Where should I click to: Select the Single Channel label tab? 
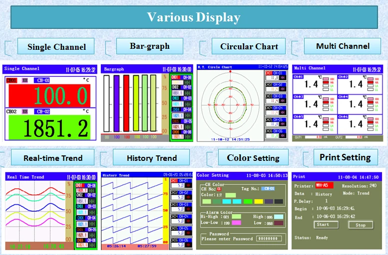point(56,47)
